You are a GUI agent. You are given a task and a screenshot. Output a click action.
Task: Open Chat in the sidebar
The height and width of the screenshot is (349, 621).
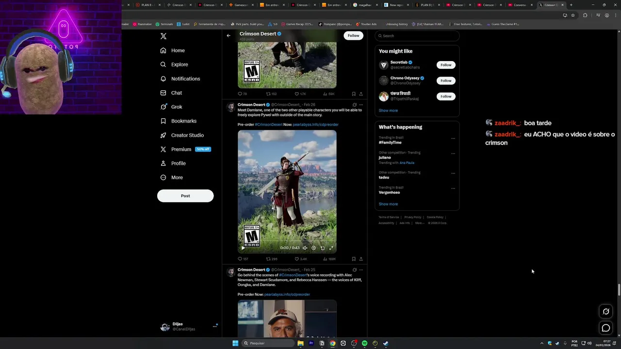click(x=171, y=93)
